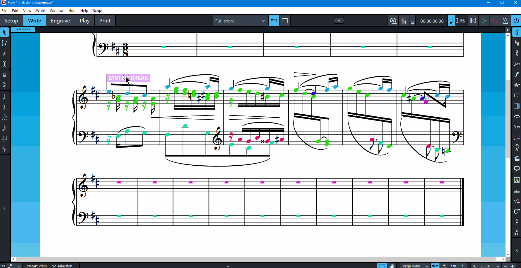Screen dimensions: 521x268
Task: Open the Tempo panel icon
Action: pyautogui.click(x=517, y=64)
